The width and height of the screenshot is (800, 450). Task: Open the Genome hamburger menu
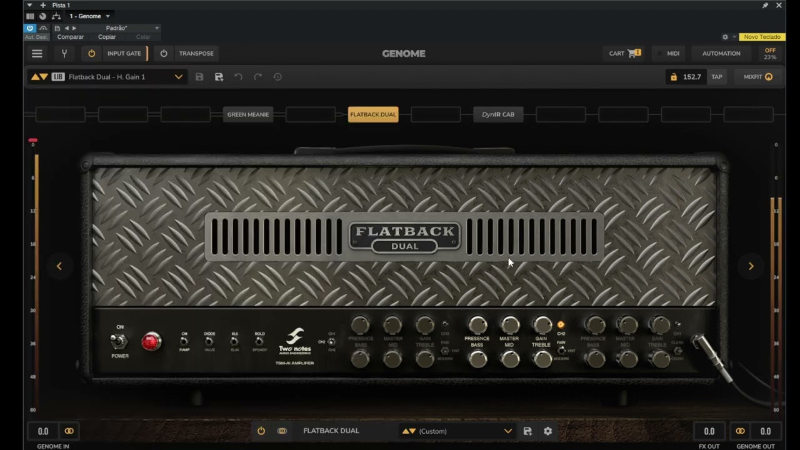pos(37,53)
